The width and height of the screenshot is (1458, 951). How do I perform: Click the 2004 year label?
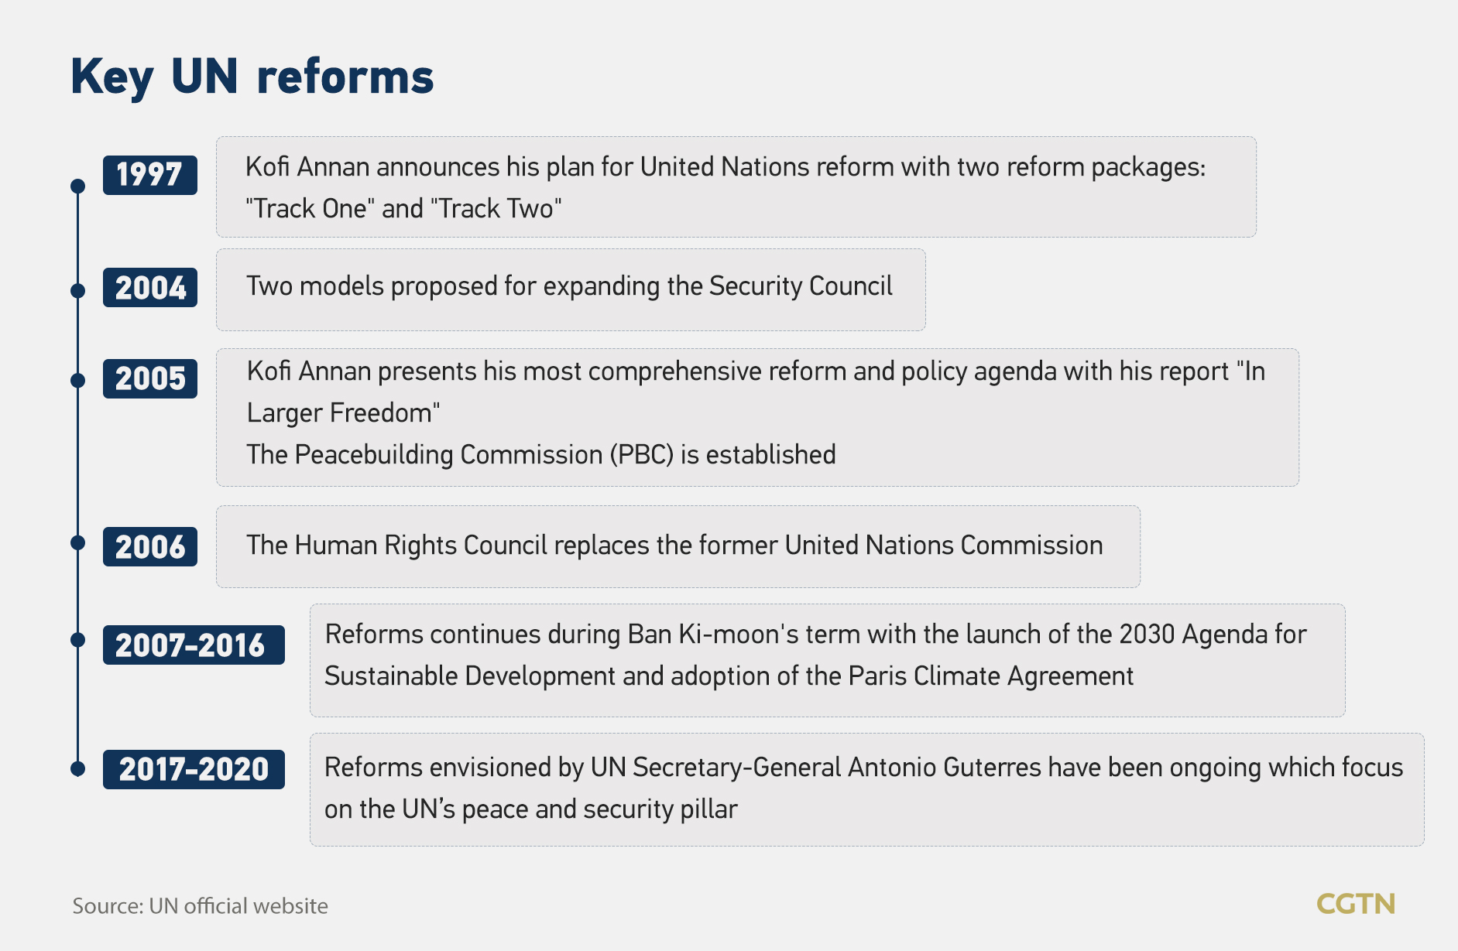[x=150, y=288]
